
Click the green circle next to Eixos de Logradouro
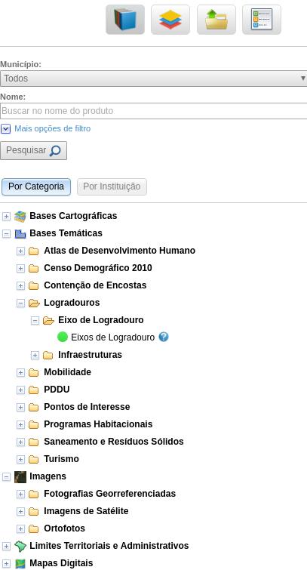pos(63,337)
